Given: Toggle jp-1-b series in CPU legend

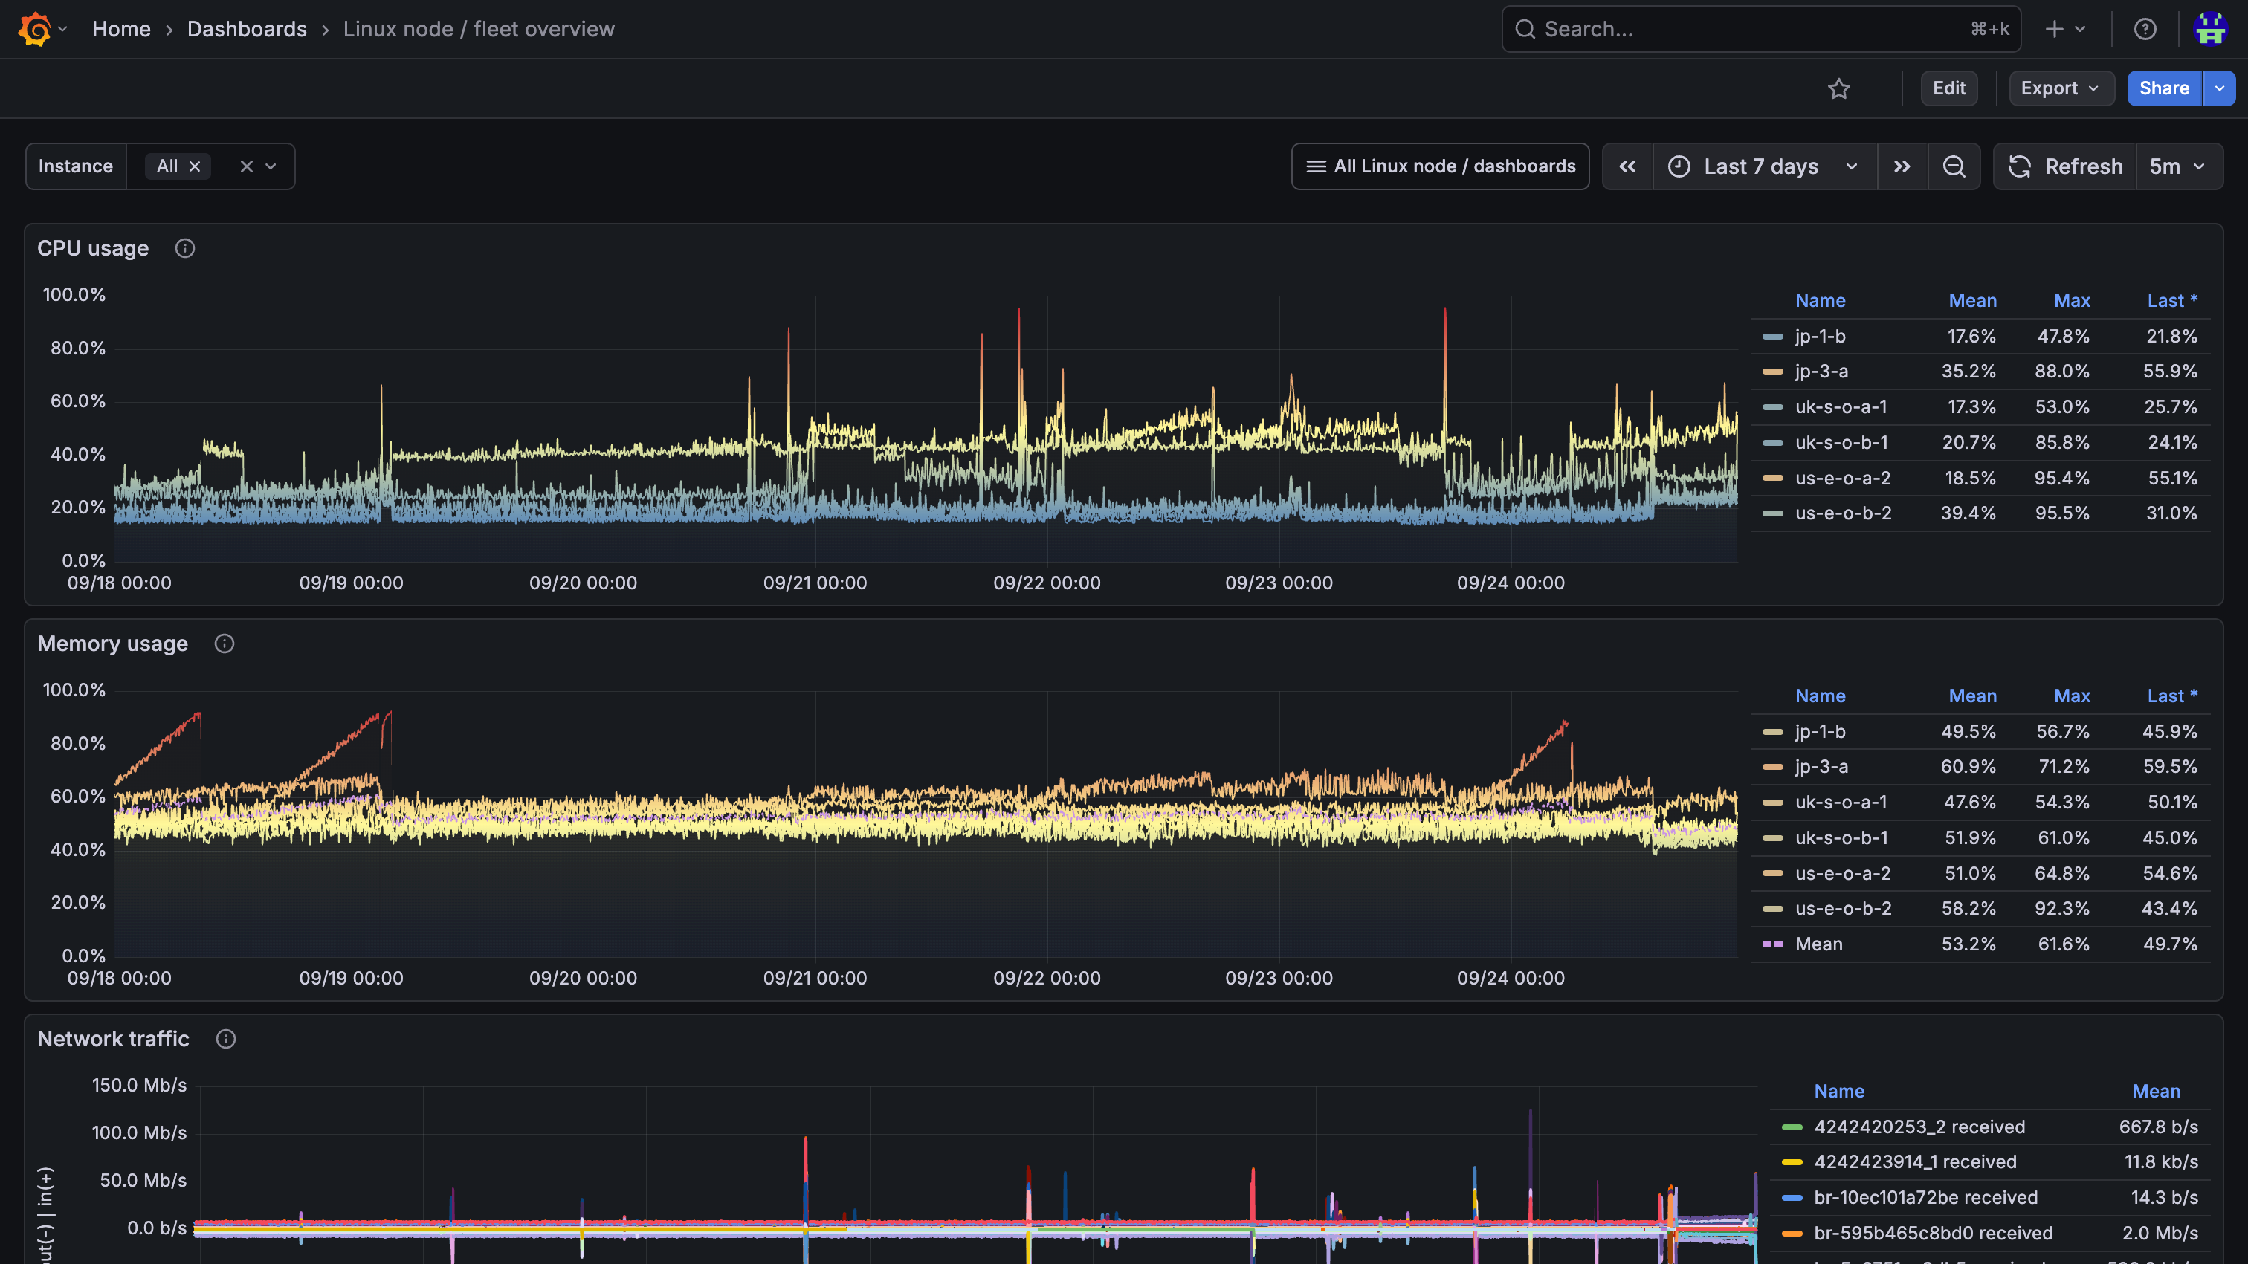Looking at the screenshot, I should click(1820, 337).
